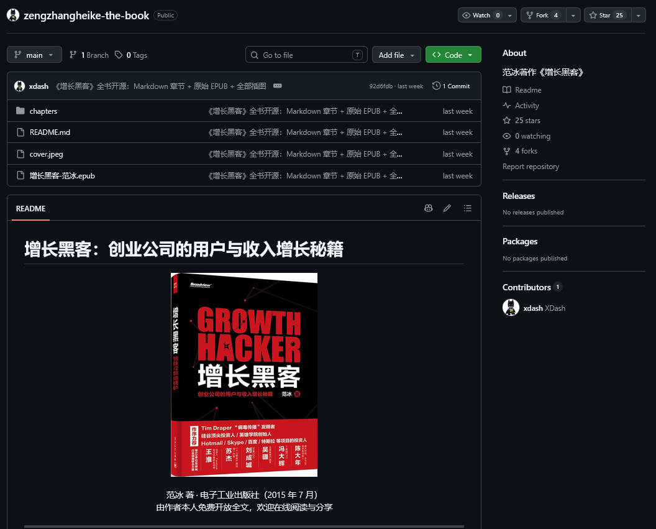Click the epub file icon
656x529 pixels.
coord(20,175)
